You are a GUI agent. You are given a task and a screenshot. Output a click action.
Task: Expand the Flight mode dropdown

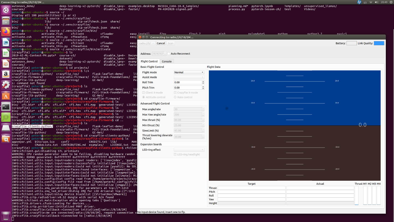click(189, 72)
